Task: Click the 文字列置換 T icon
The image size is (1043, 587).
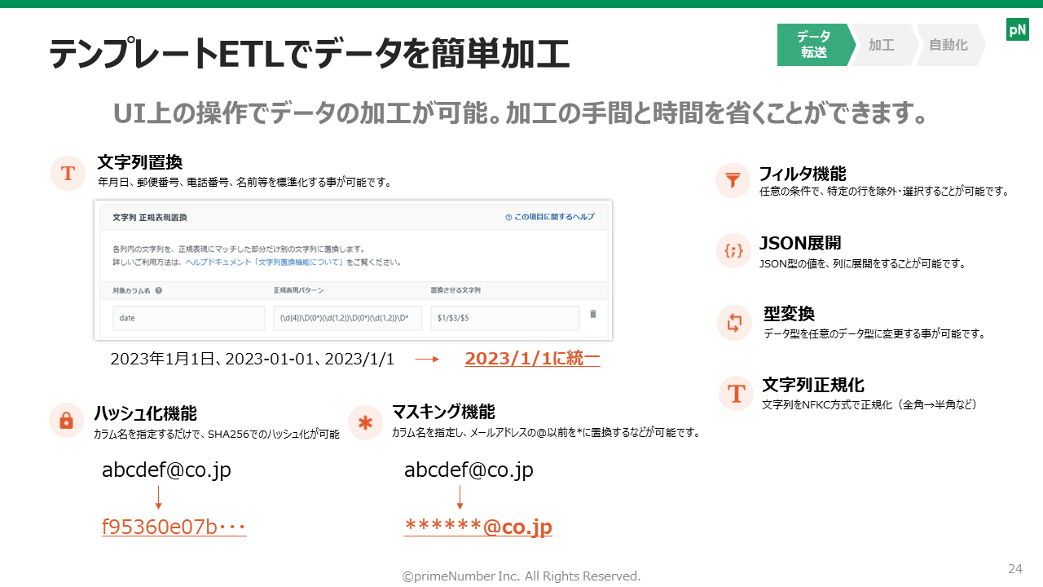Action: (x=68, y=174)
